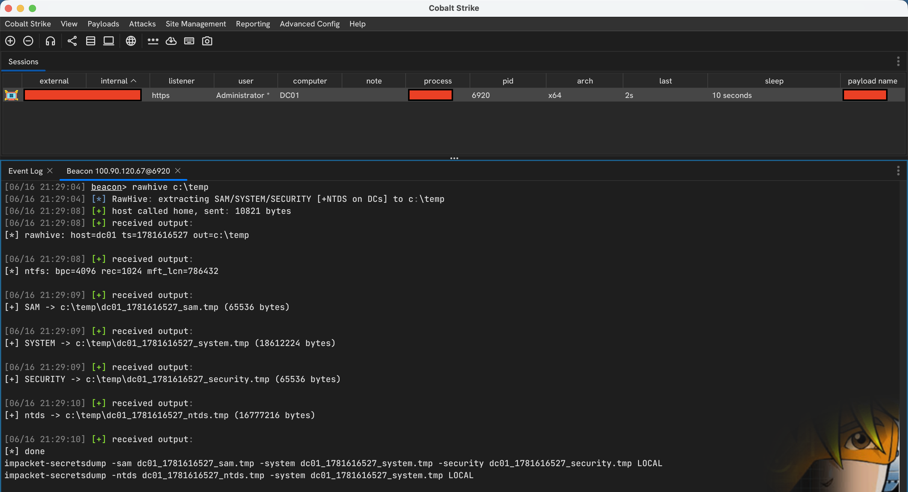Open keystrokes keyboard icon
Image resolution: width=908 pixels, height=492 pixels.
click(x=189, y=41)
